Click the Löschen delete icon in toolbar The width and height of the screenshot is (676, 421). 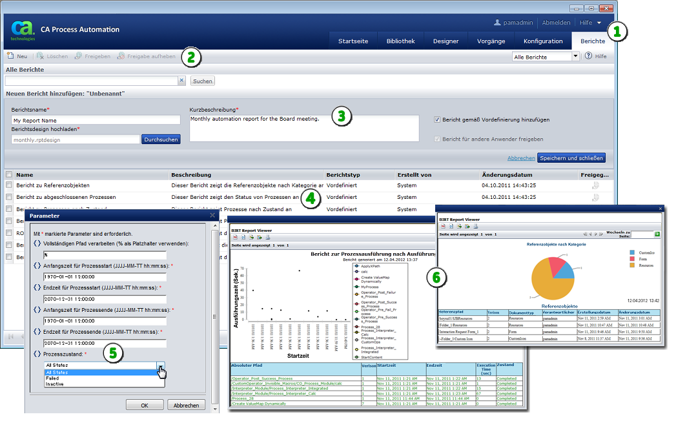pos(41,56)
